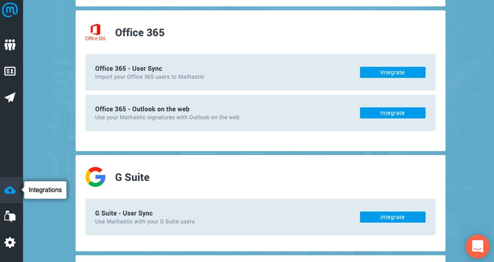The image size is (494, 262).
Task: Open the signatures ID-card icon in sidebar
Action: (10, 71)
